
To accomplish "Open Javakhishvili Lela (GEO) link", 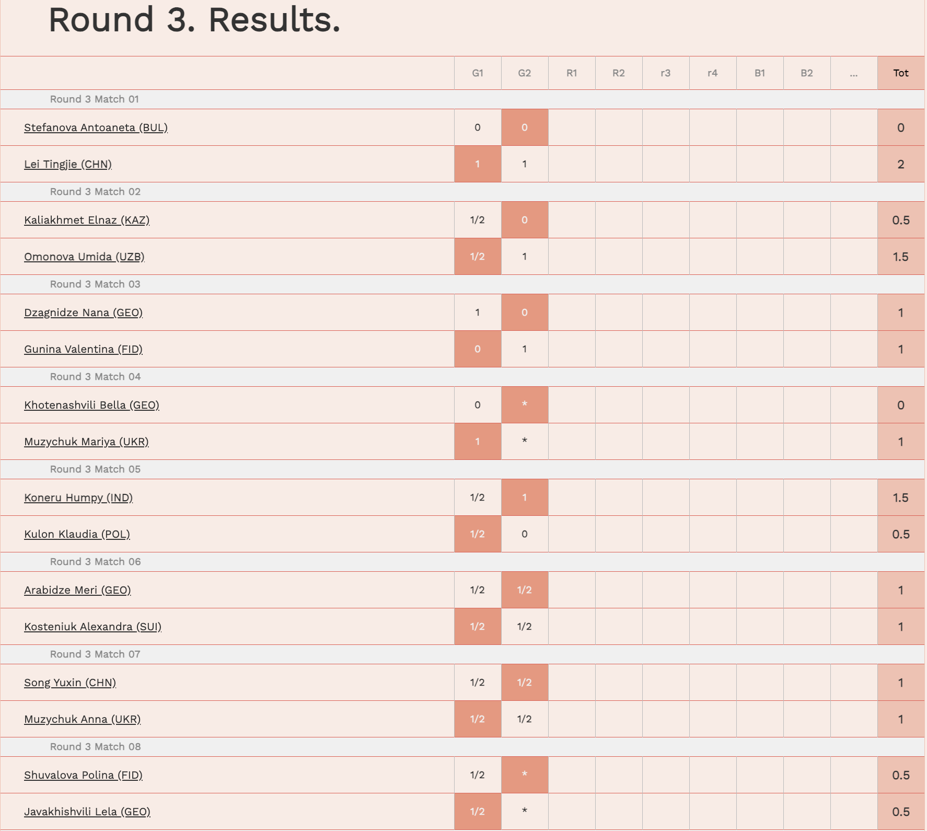I will point(87,812).
